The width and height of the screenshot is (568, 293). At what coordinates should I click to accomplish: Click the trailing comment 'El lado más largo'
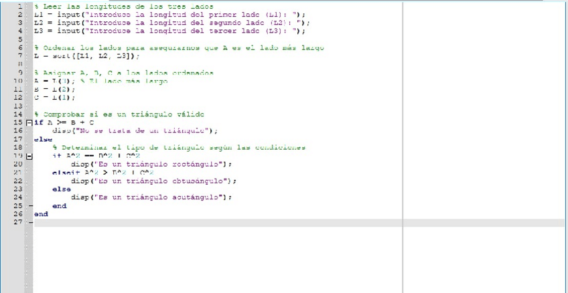[x=123, y=81]
